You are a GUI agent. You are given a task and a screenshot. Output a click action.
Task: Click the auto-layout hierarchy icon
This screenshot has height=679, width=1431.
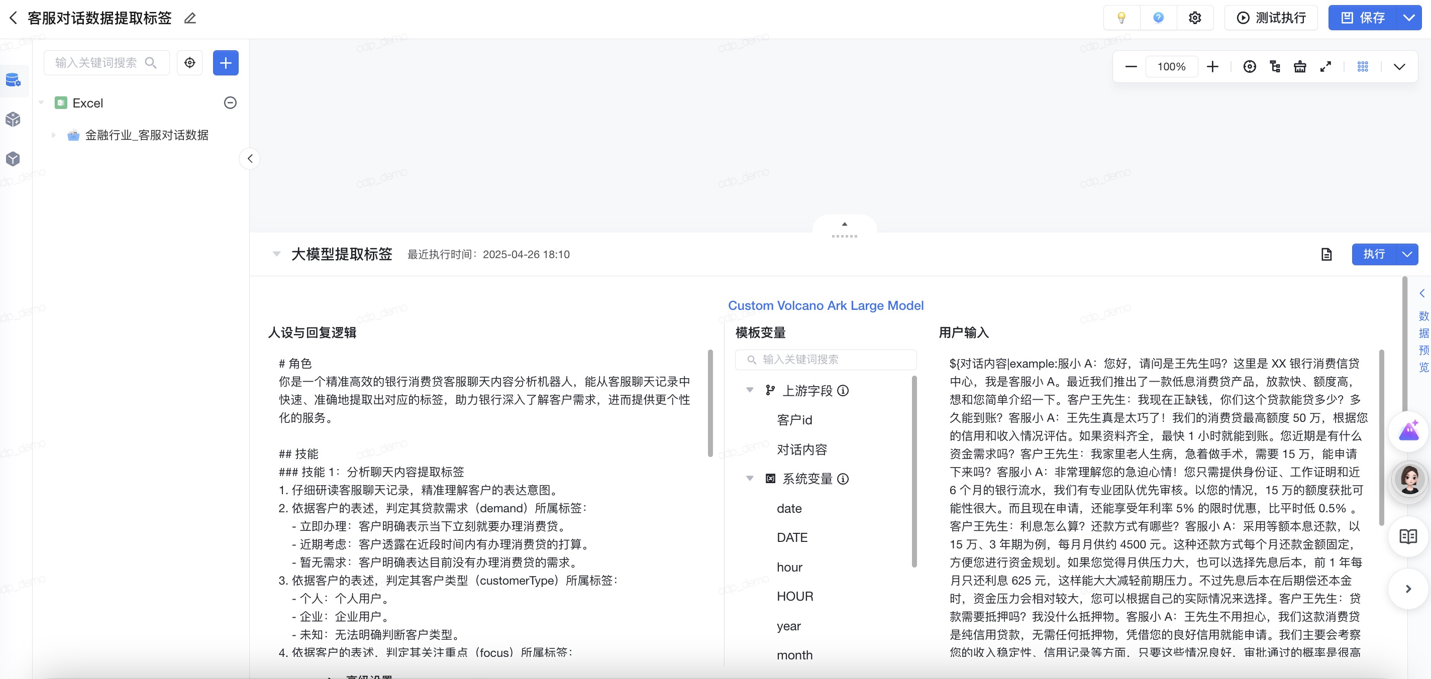pos(1275,67)
